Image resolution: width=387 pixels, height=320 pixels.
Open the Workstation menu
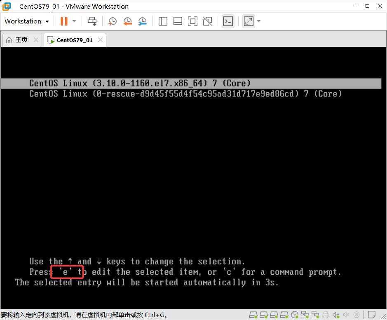(x=27, y=21)
